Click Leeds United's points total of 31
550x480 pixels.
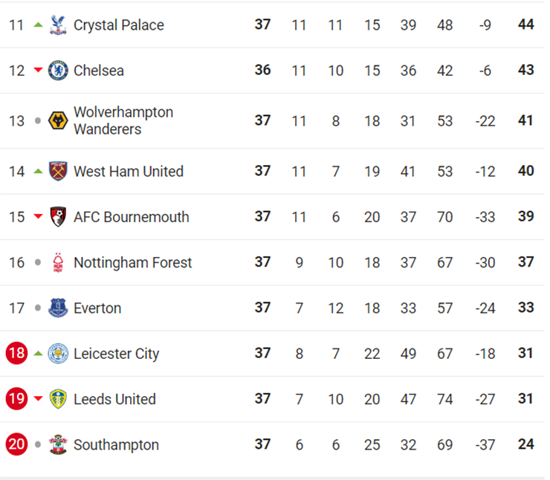click(x=525, y=399)
